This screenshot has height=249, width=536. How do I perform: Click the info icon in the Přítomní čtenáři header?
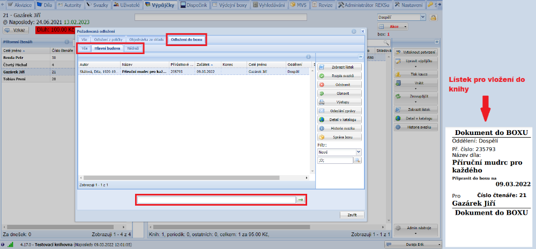66,41
